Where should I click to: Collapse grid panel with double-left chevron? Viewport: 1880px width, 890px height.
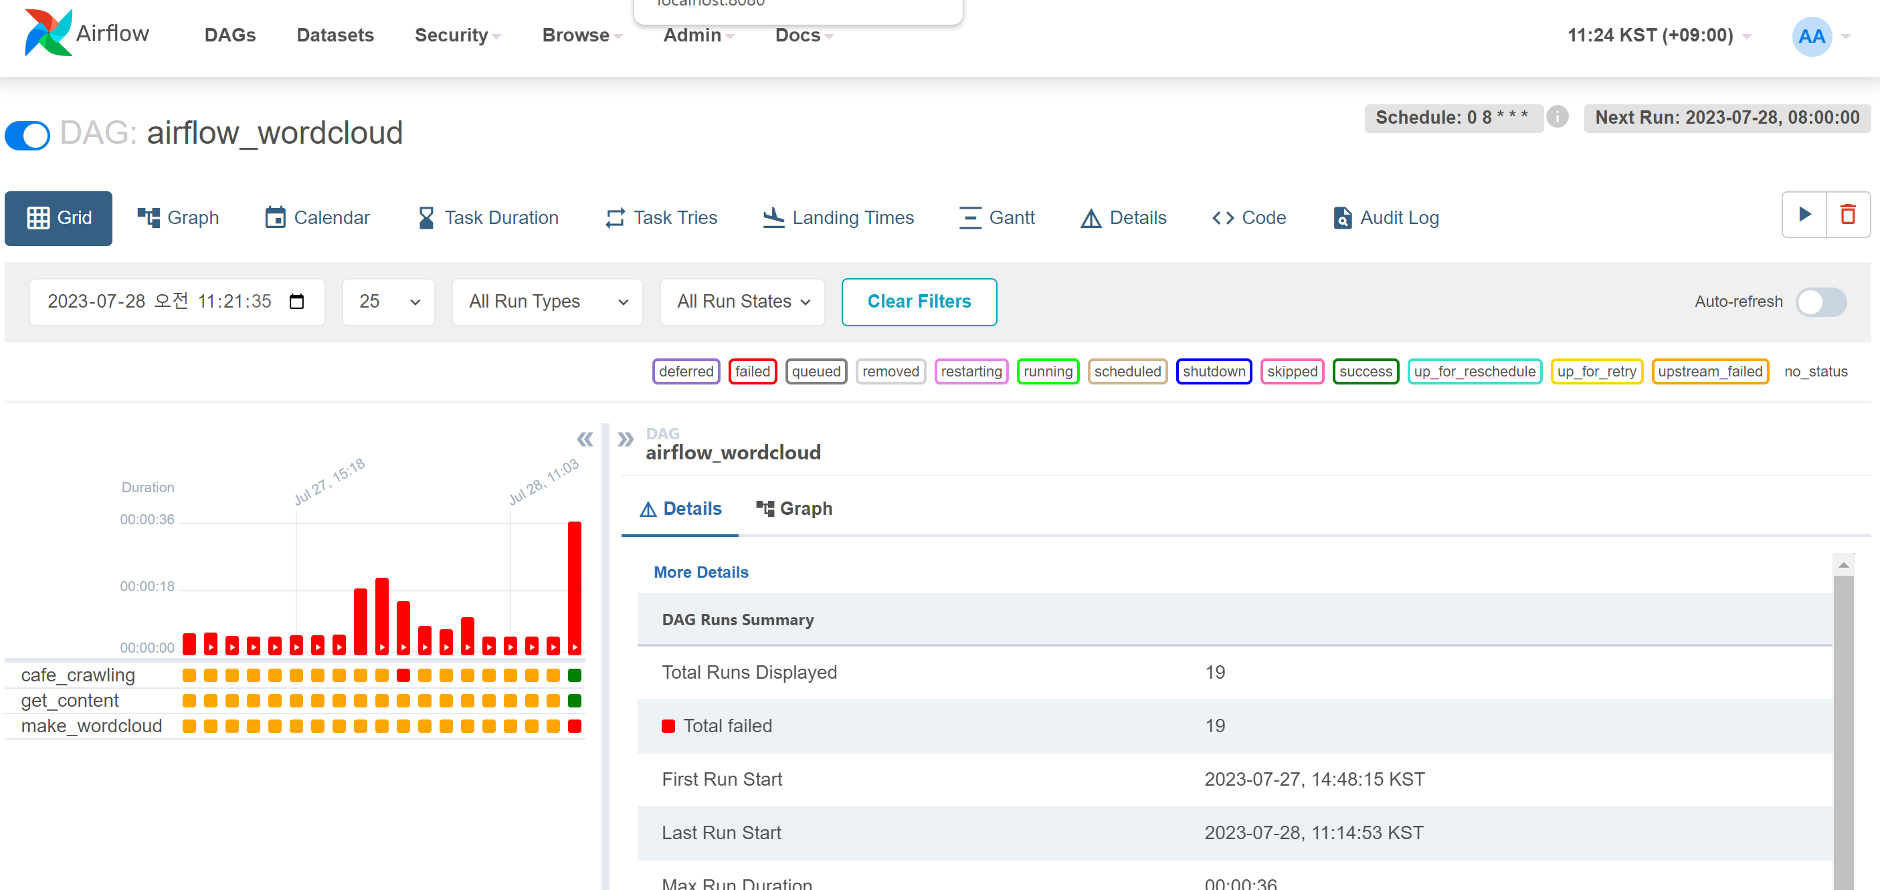[x=585, y=439]
